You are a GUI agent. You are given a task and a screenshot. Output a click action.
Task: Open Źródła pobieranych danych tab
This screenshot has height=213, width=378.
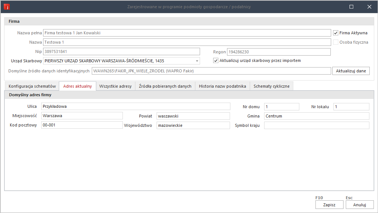point(165,86)
